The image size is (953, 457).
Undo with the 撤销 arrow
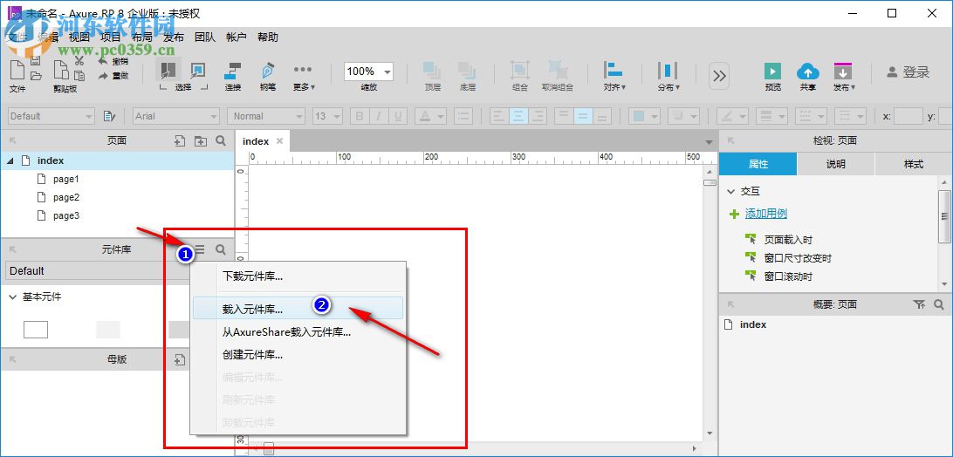coord(113,61)
